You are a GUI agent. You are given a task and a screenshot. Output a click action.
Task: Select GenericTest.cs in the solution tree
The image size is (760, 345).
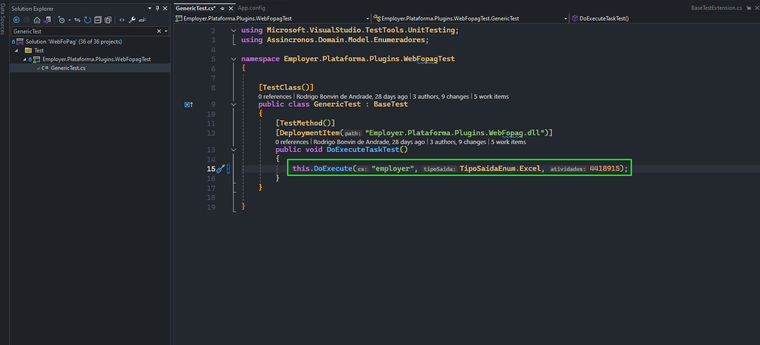(68, 68)
